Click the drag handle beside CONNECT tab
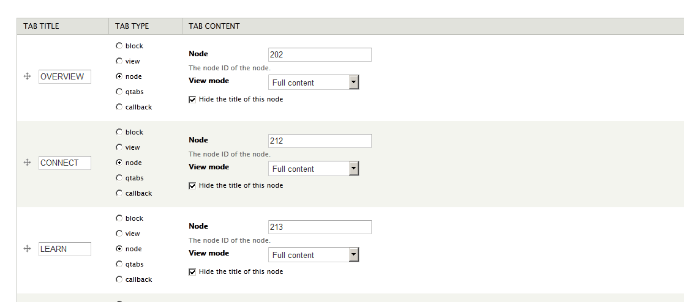 coord(27,163)
